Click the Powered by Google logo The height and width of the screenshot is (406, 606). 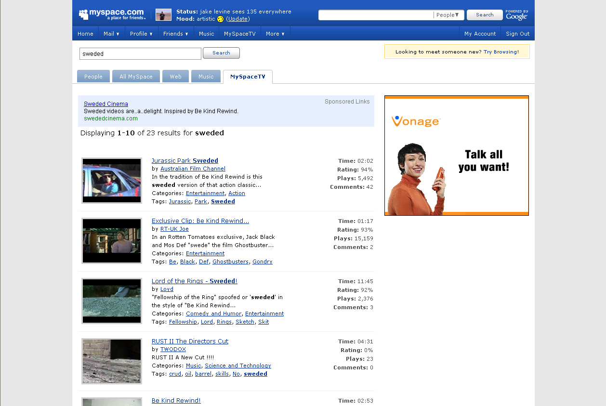click(x=517, y=15)
